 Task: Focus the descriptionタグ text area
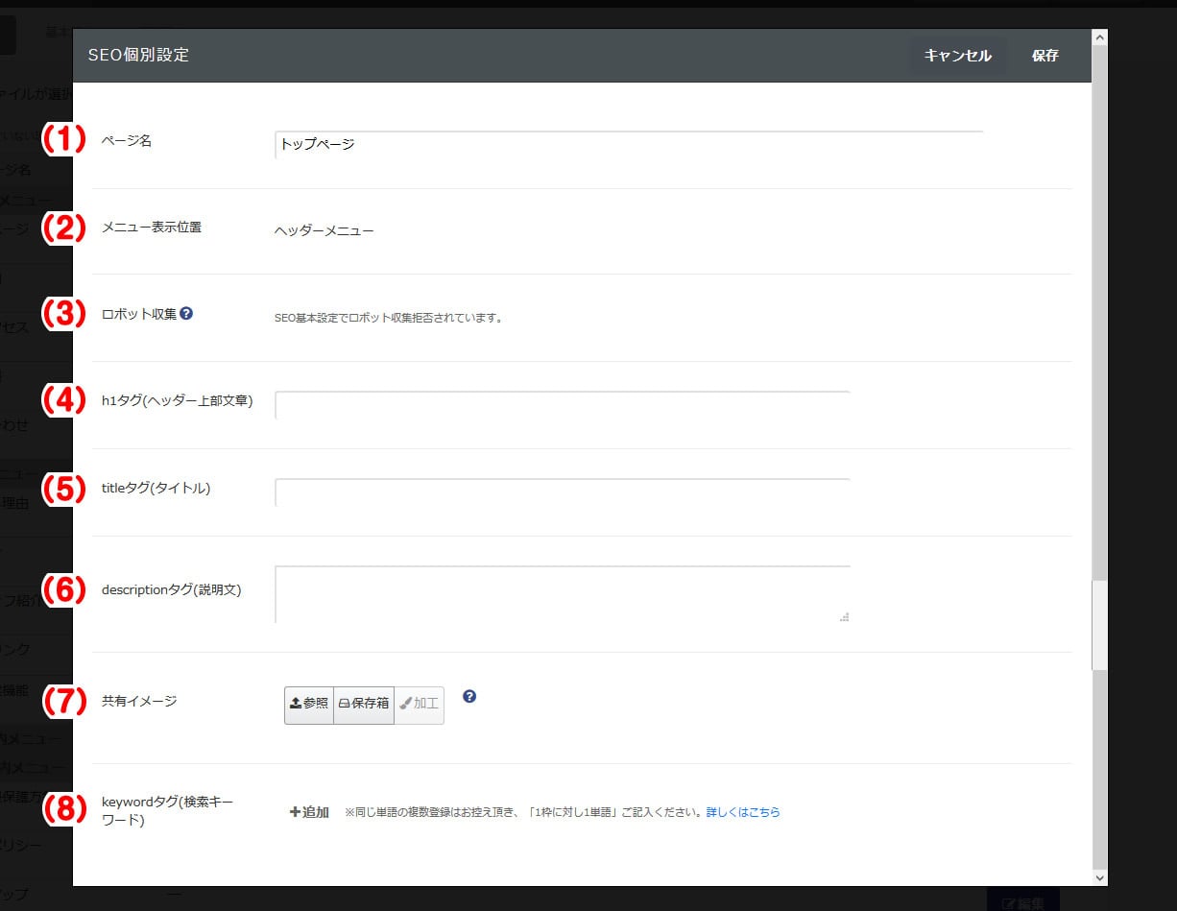[x=563, y=594]
